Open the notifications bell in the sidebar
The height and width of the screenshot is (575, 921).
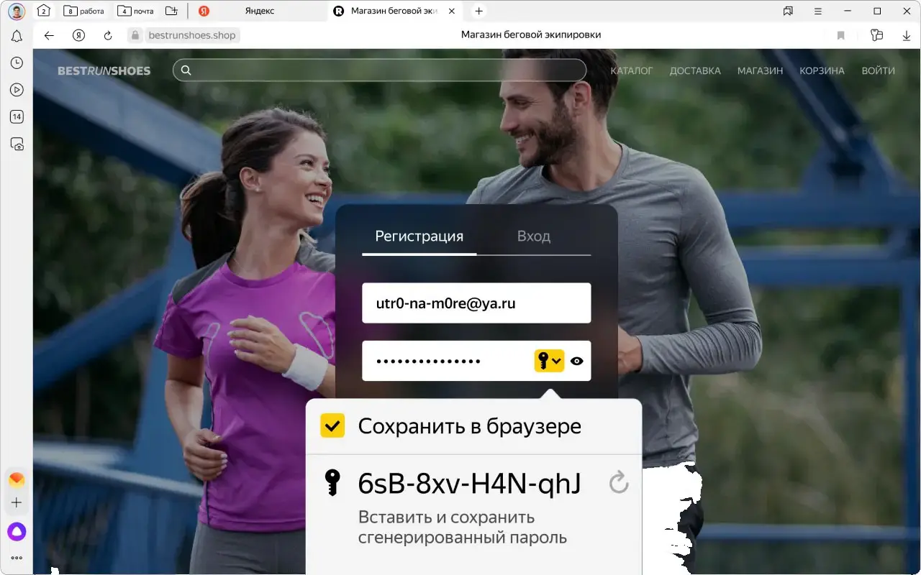(17, 37)
